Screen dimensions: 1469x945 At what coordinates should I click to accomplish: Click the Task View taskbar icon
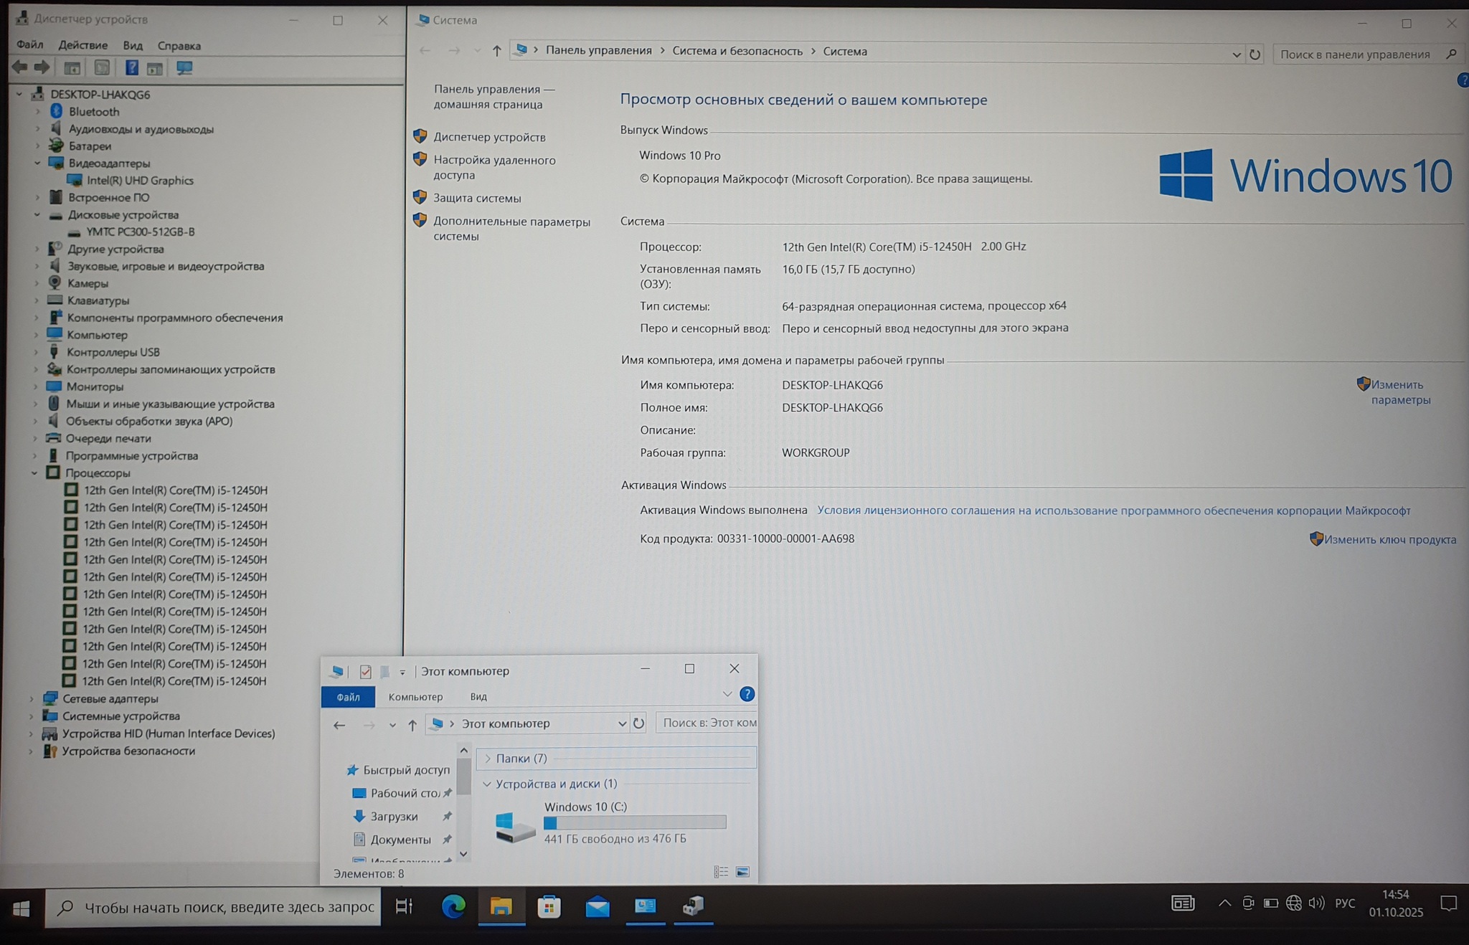[x=405, y=907]
